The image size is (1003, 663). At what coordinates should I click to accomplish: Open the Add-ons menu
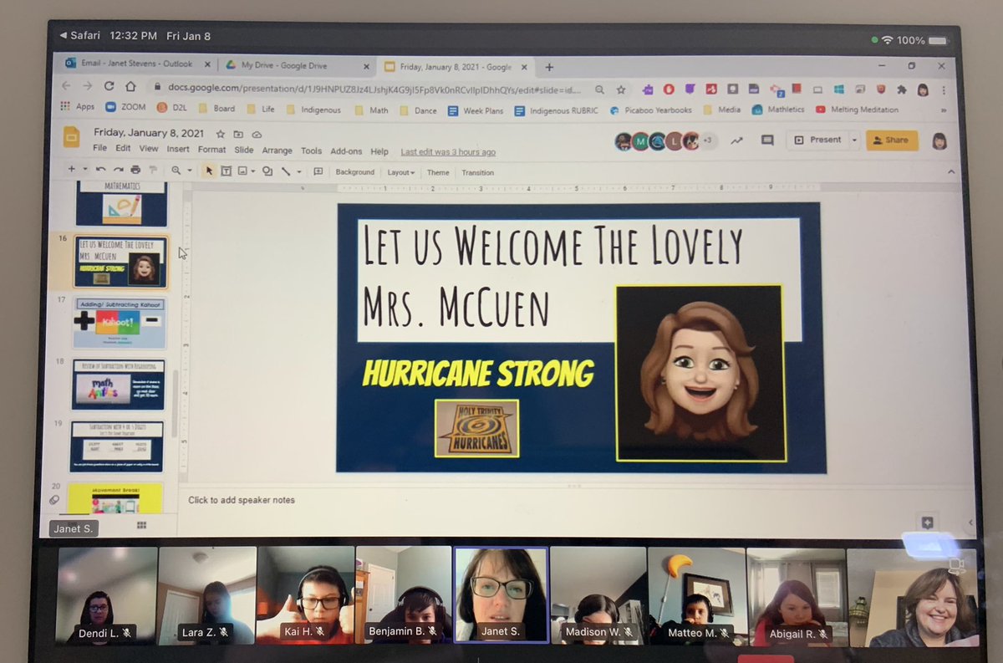[x=347, y=151]
